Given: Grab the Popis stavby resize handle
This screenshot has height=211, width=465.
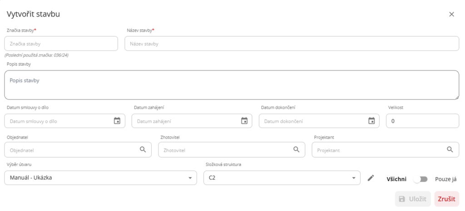Looking at the screenshot, I should [456, 97].
